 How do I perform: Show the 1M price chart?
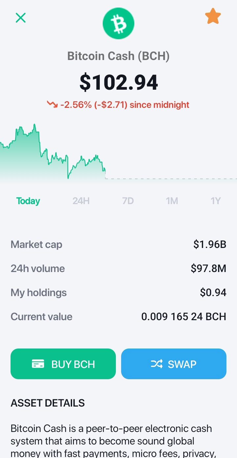172,201
